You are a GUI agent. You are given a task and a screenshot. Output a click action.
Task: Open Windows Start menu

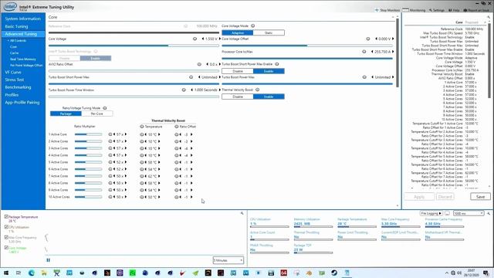[x=6, y=273]
